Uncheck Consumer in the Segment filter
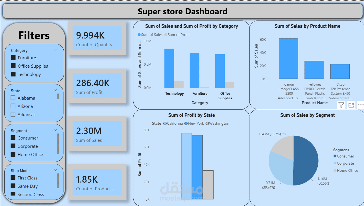This screenshot has height=206, width=364. [x=13, y=138]
